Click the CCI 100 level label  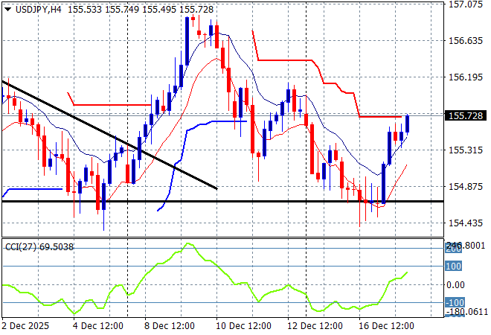(453, 267)
